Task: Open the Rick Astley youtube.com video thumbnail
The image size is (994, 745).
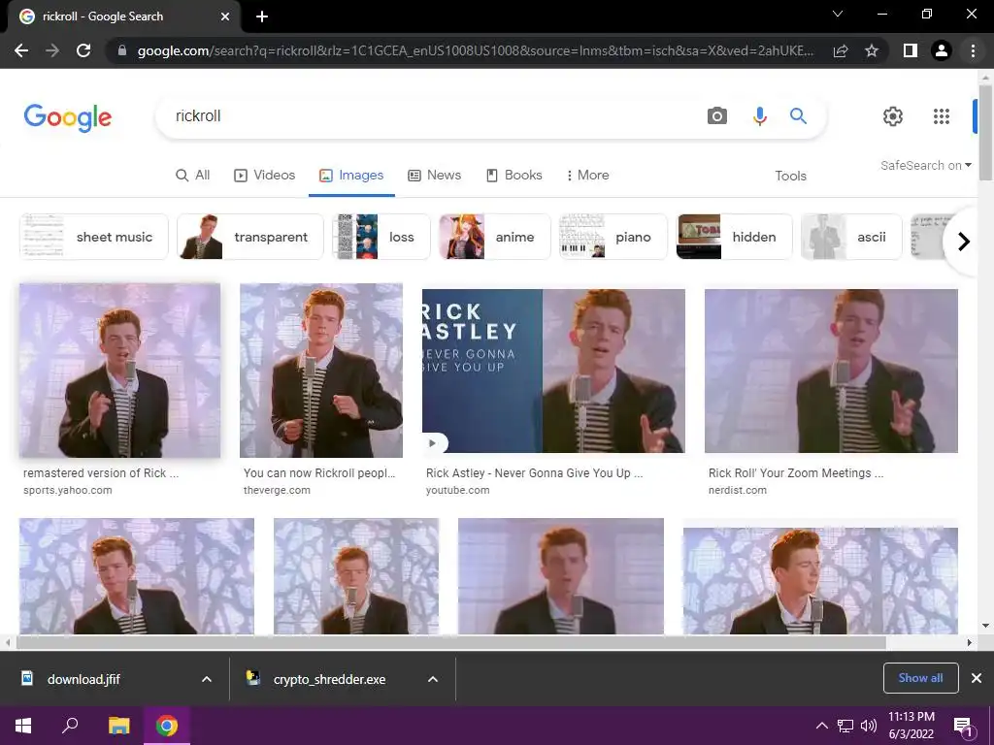Action: [553, 371]
